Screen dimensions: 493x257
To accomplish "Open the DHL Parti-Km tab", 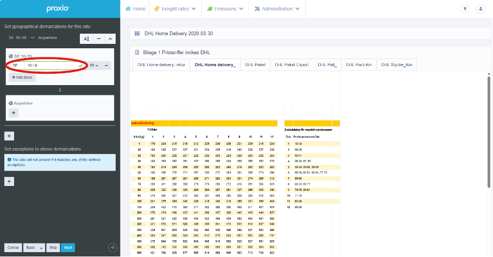I will 359,65.
